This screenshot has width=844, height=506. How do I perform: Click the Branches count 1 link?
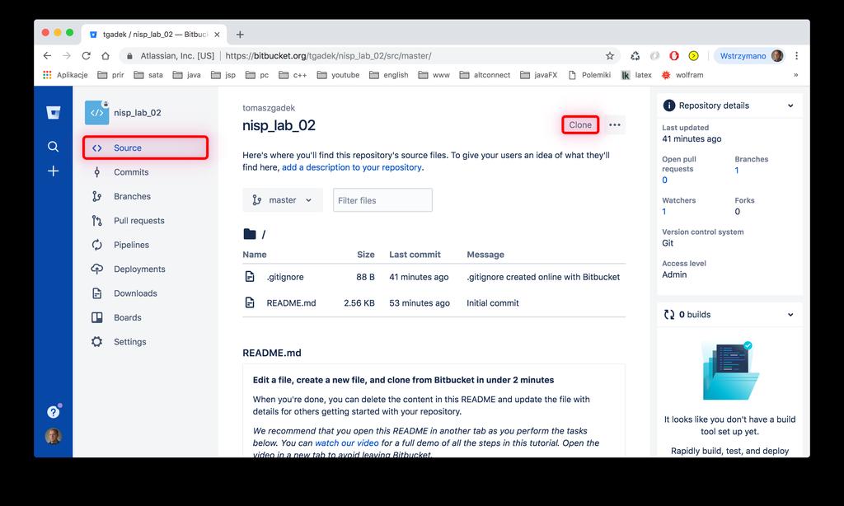737,170
